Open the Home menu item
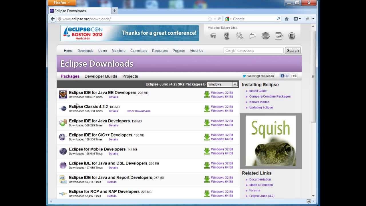 point(68,51)
